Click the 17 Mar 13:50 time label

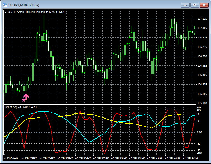coord(191,158)
